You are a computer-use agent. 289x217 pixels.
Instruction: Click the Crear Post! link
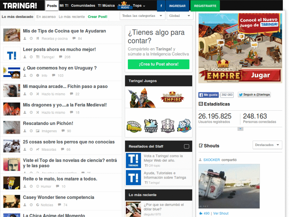click(x=97, y=17)
